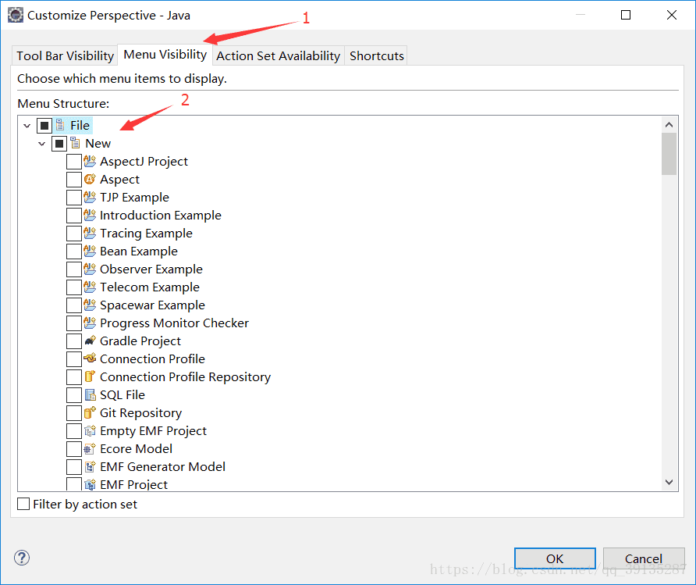
Task: Click the Eclipse icon in title bar
Action: pos(16,15)
